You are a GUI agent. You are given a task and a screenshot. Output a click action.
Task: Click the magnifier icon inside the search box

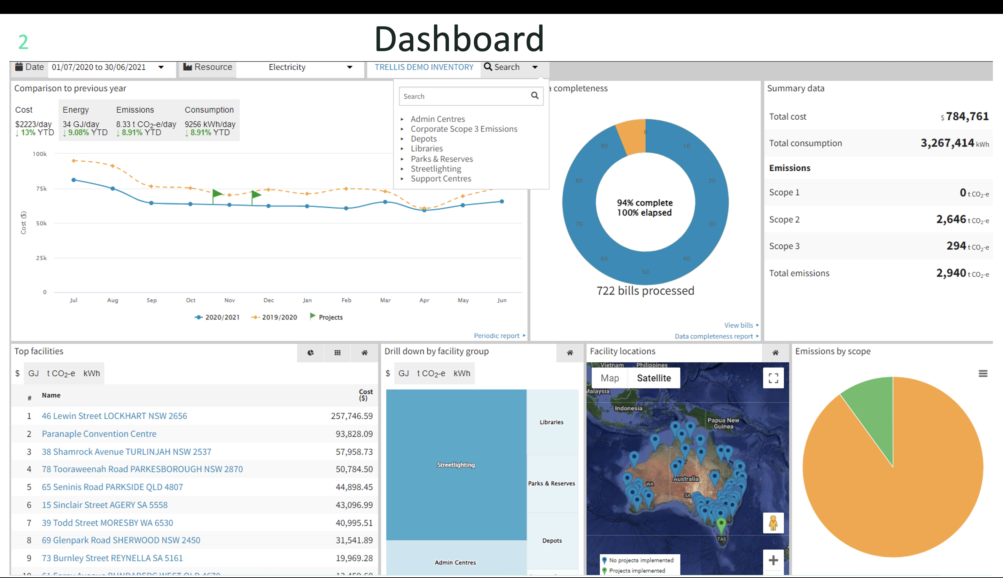tap(534, 96)
